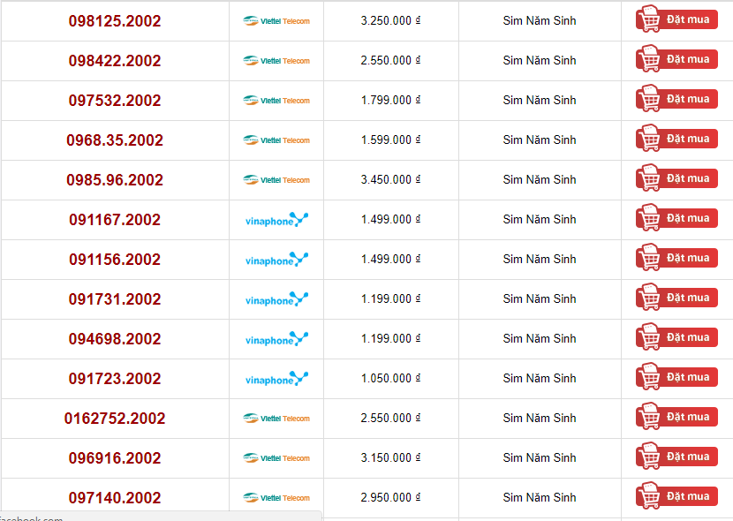The height and width of the screenshot is (521, 733).
Task: Click the 1.050.000 đ price cell
Action: coord(390,378)
